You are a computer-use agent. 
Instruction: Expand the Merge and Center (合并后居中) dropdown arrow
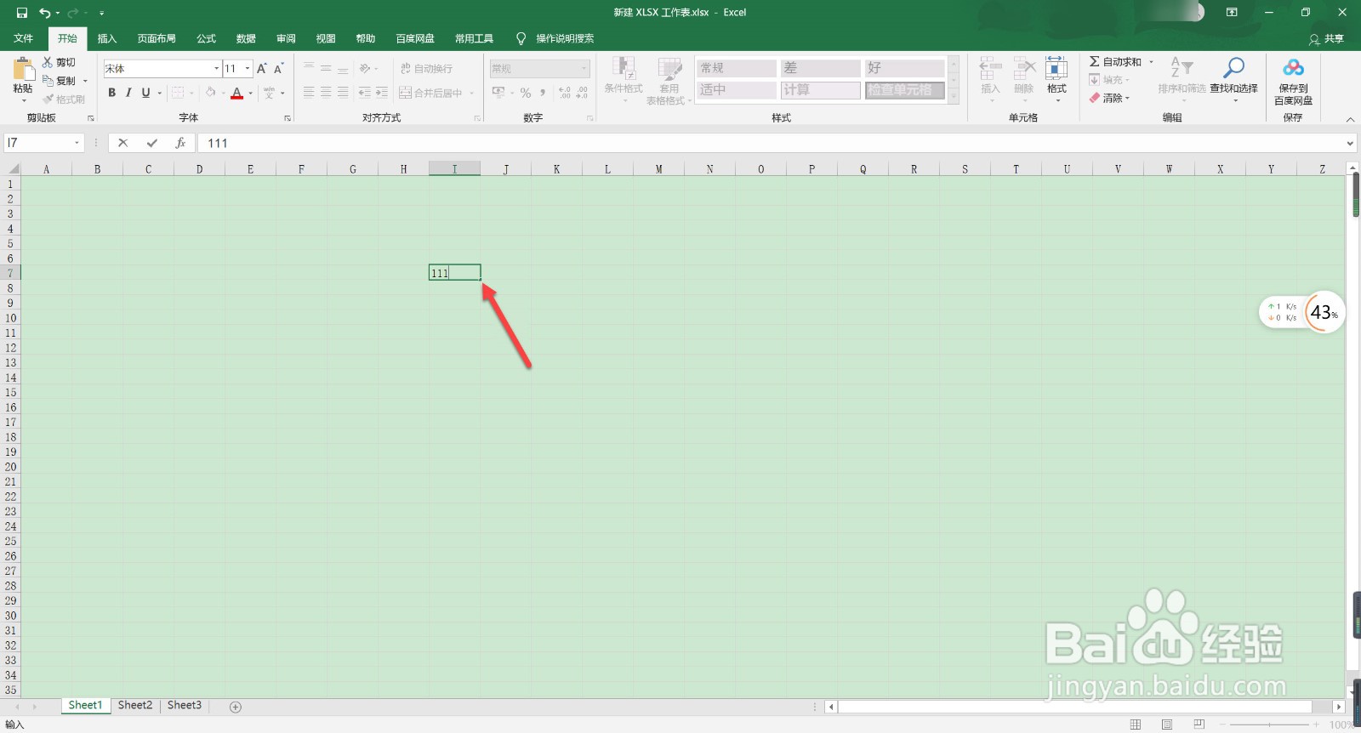472,93
